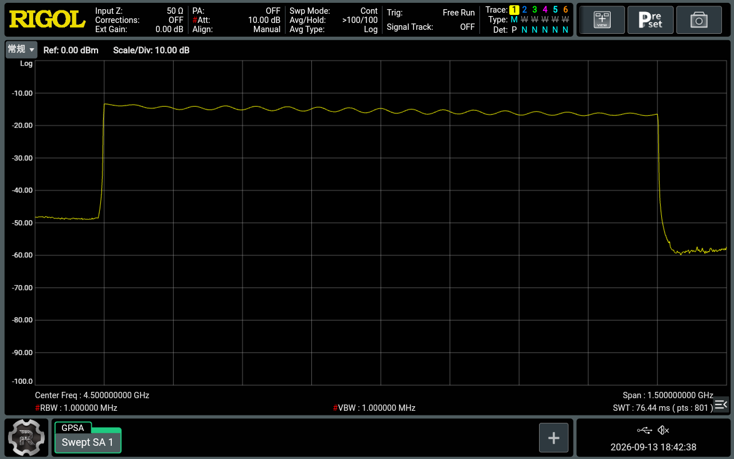Click the date and time display

(653, 447)
